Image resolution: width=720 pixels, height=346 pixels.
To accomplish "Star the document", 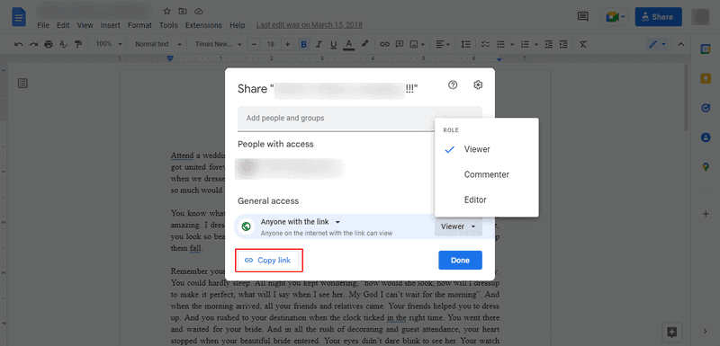I will click(167, 11).
